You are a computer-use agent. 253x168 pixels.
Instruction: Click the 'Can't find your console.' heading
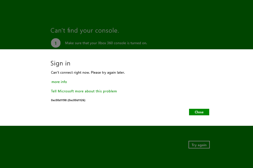click(x=85, y=31)
